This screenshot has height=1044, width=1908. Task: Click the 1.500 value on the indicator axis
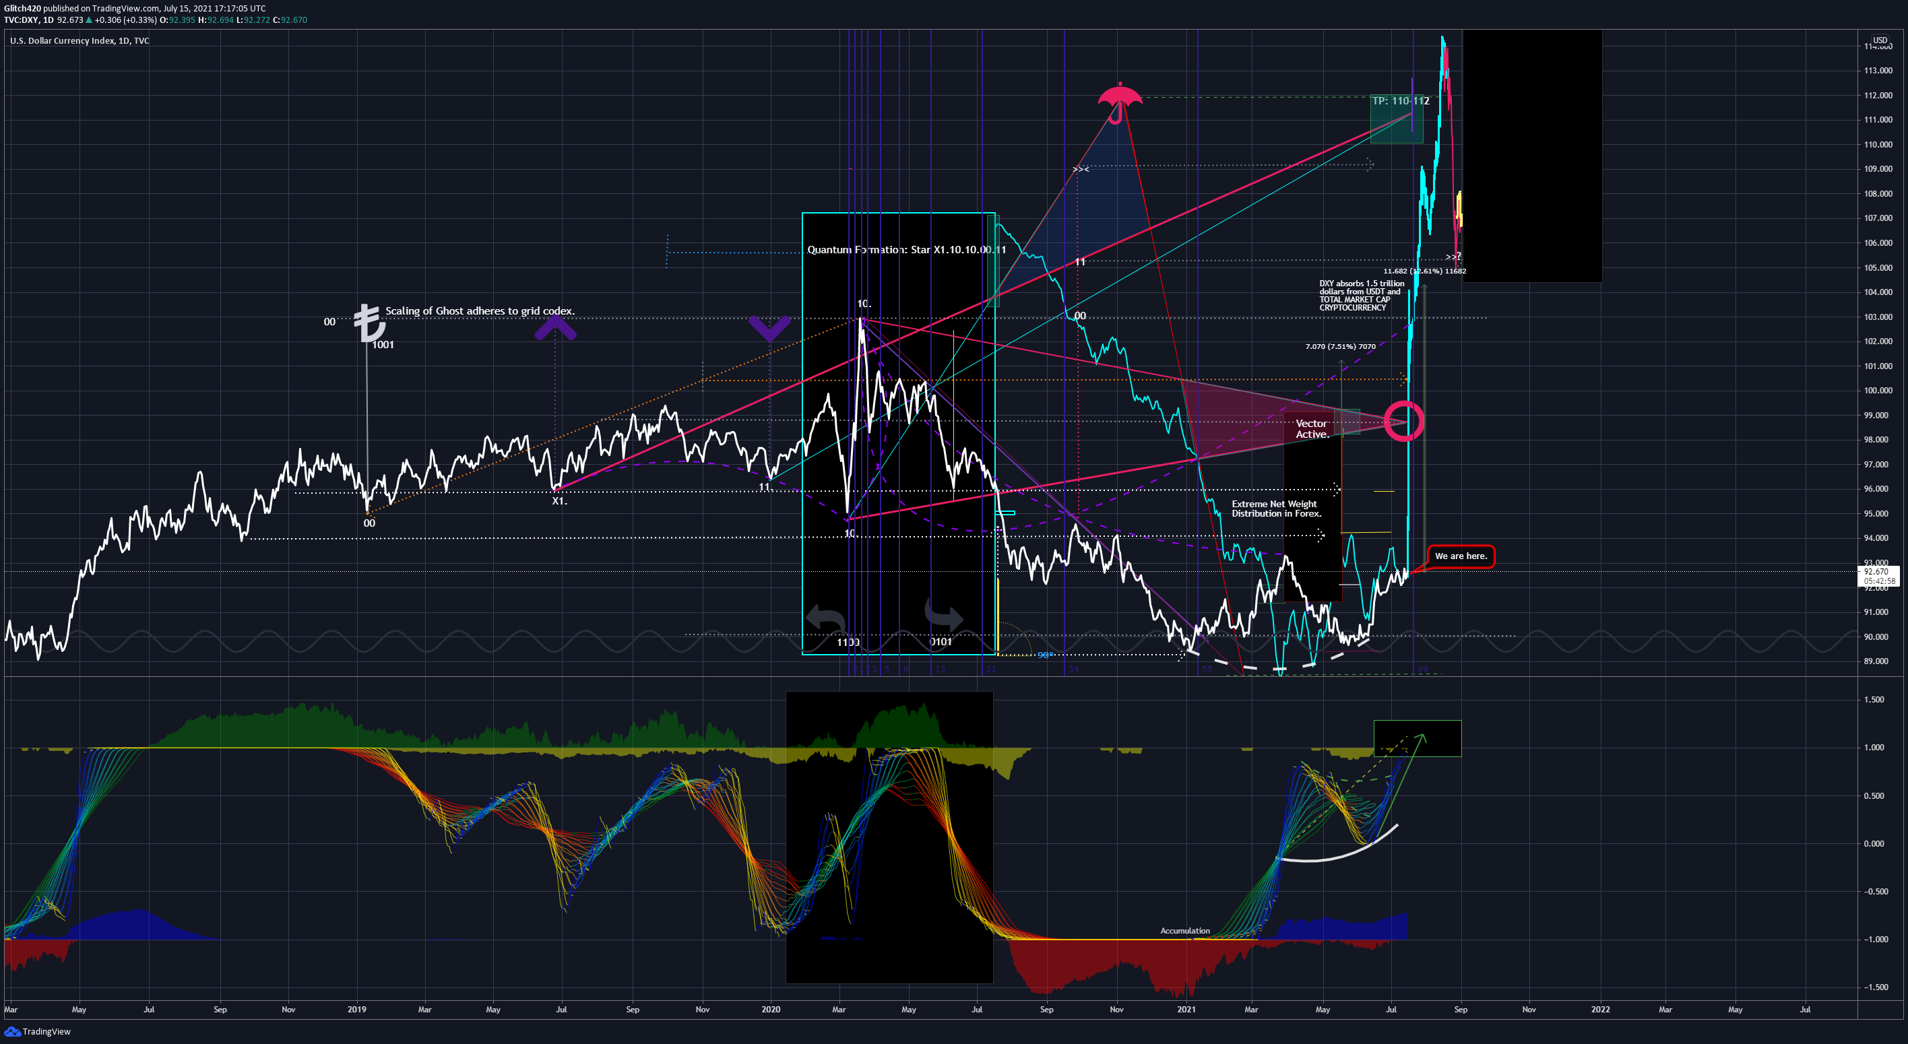tap(1874, 700)
